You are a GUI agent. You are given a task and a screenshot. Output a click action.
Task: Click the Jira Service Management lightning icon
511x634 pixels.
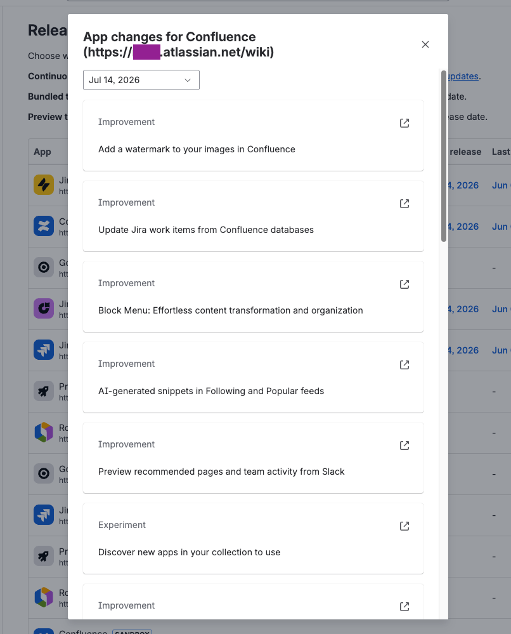[x=44, y=185]
